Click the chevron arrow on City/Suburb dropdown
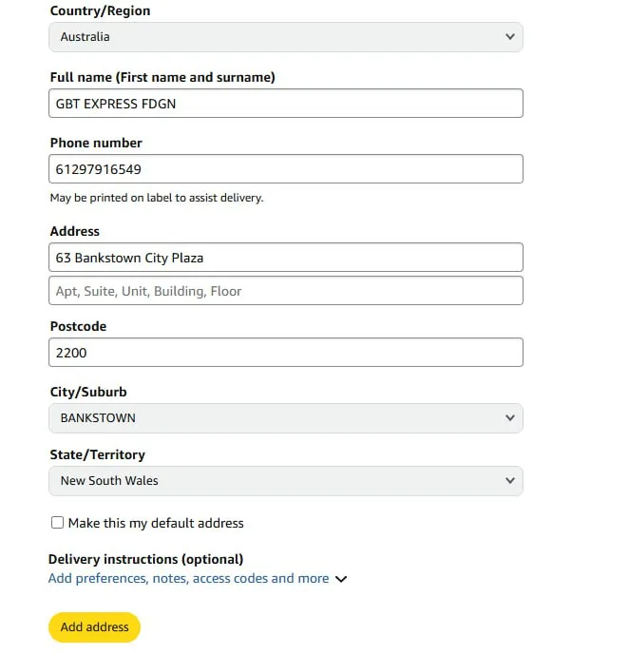Screen dimensions: 629x655 (510, 418)
